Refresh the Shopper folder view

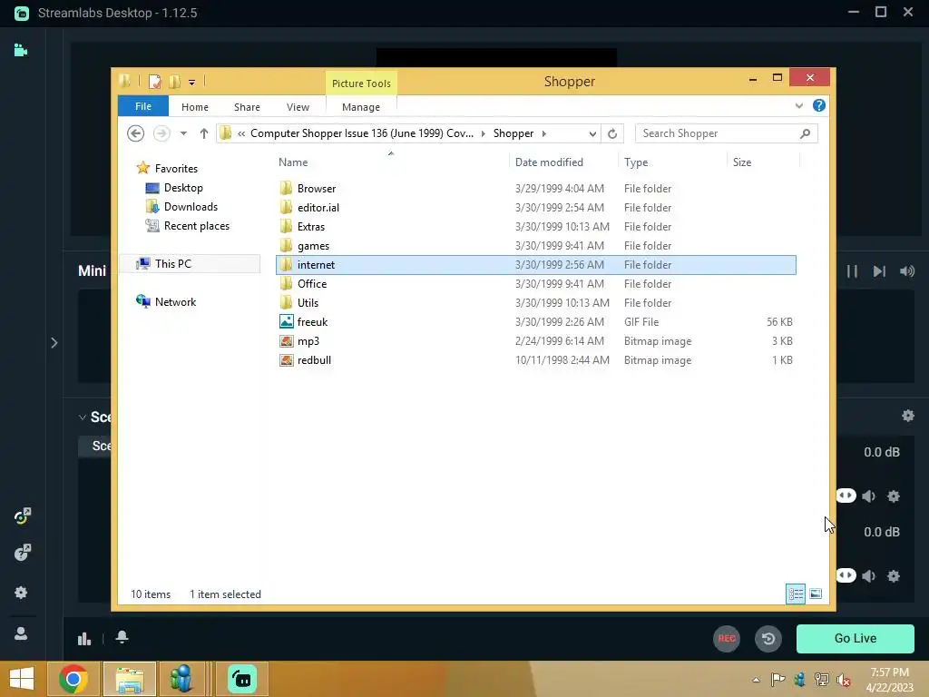pyautogui.click(x=612, y=134)
